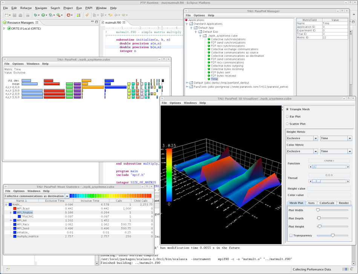The width and height of the screenshot is (358, 274).
Task: Click the External Tools run icon
Action: coord(58,15)
